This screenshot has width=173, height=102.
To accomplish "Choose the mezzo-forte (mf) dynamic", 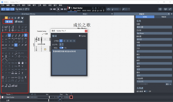I will (16, 45).
